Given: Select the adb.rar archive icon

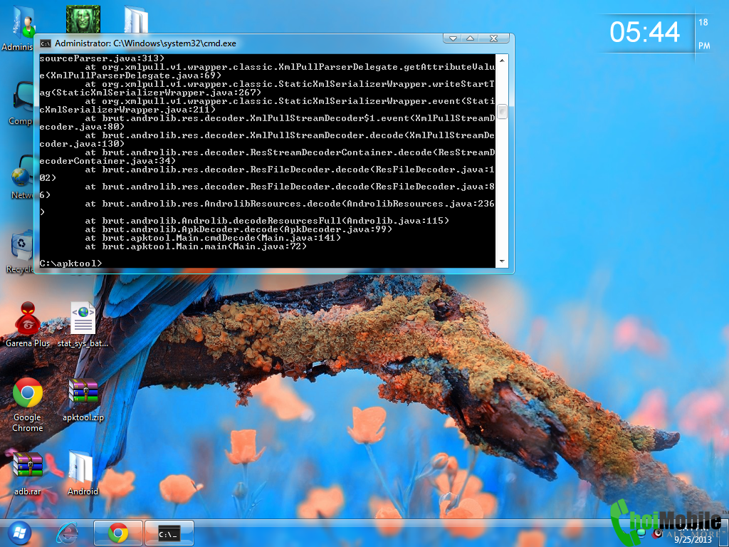Looking at the screenshot, I should tap(28, 472).
